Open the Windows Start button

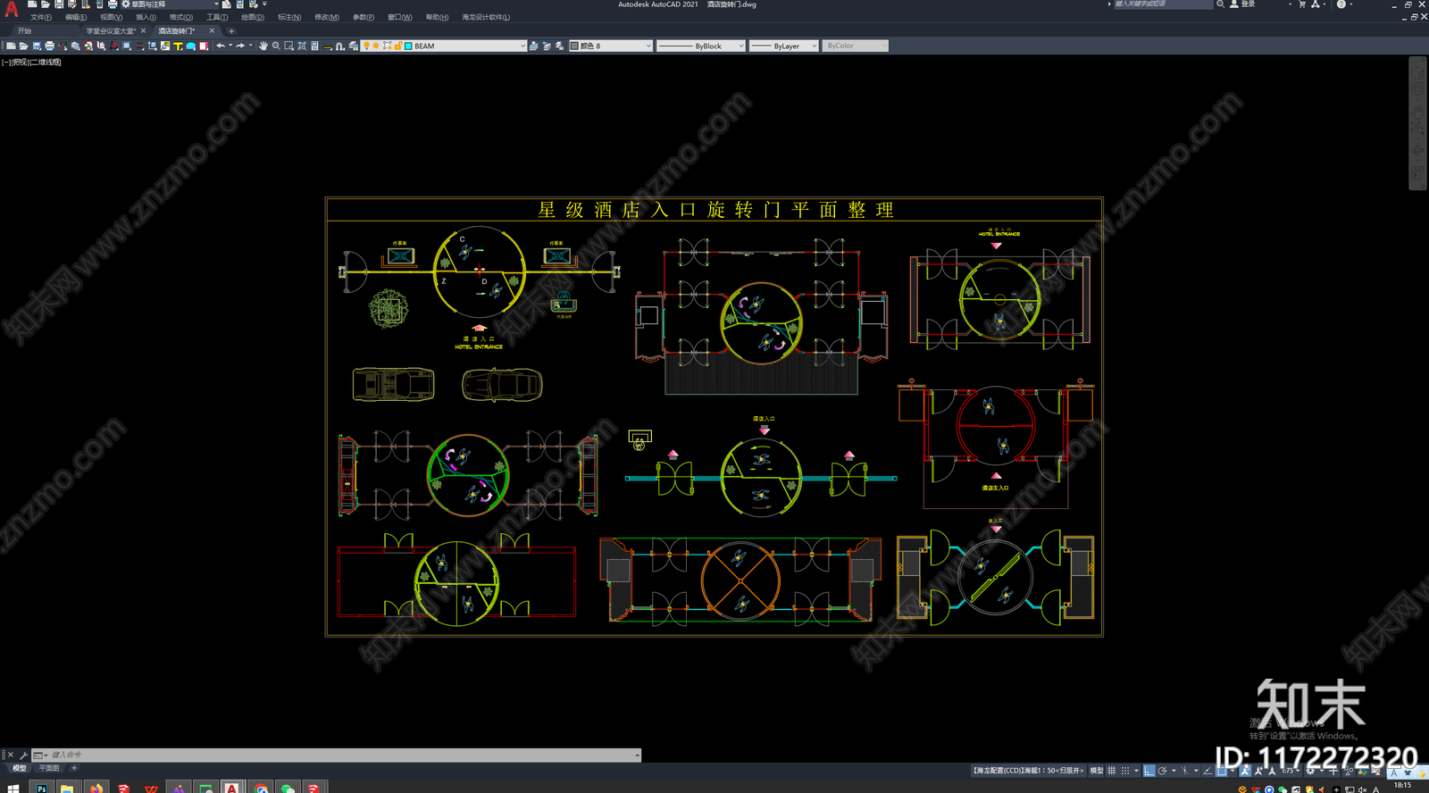coord(13,789)
